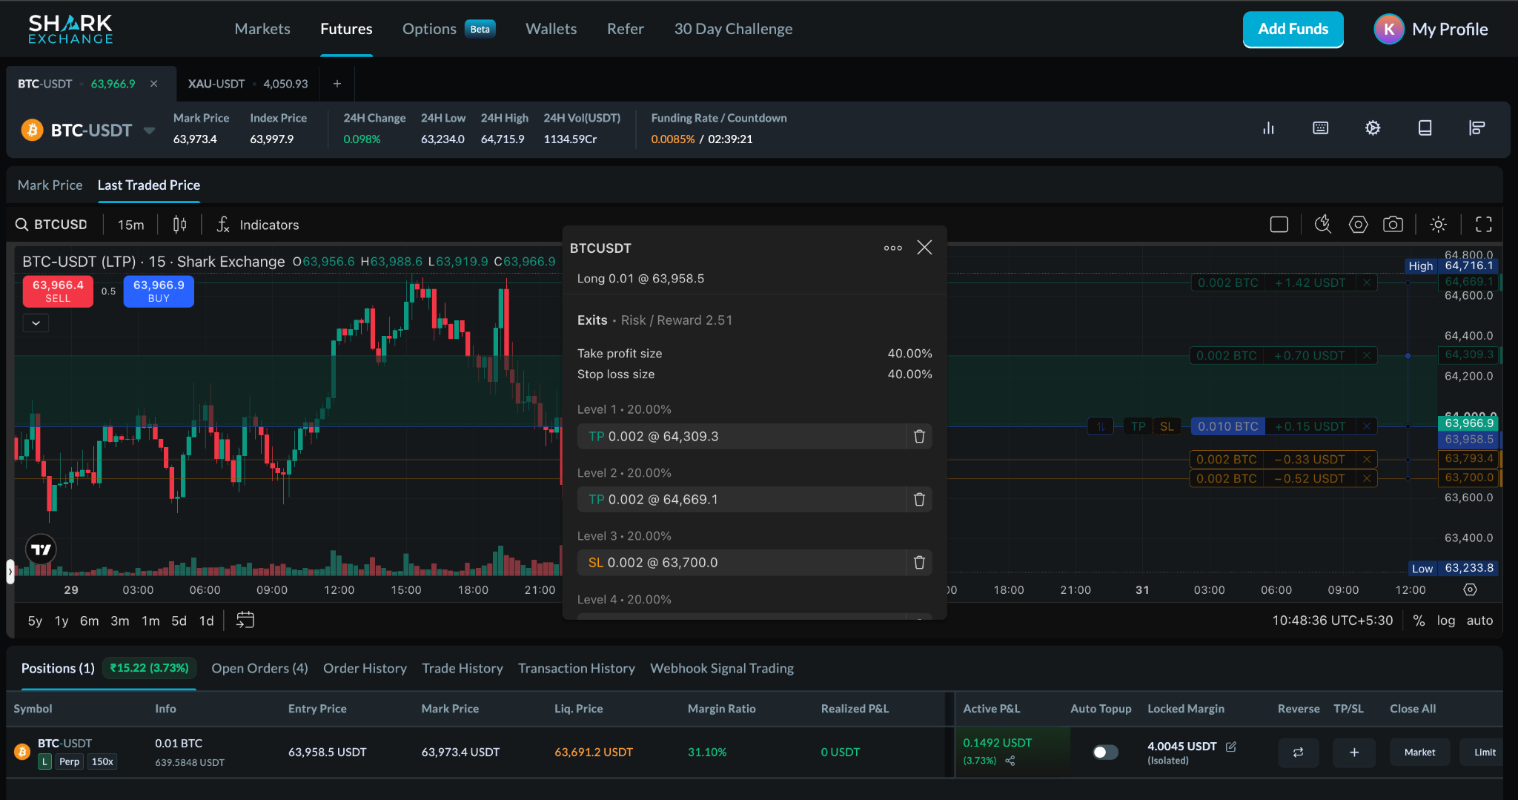Reverse the BTC-USDT position

[1298, 752]
